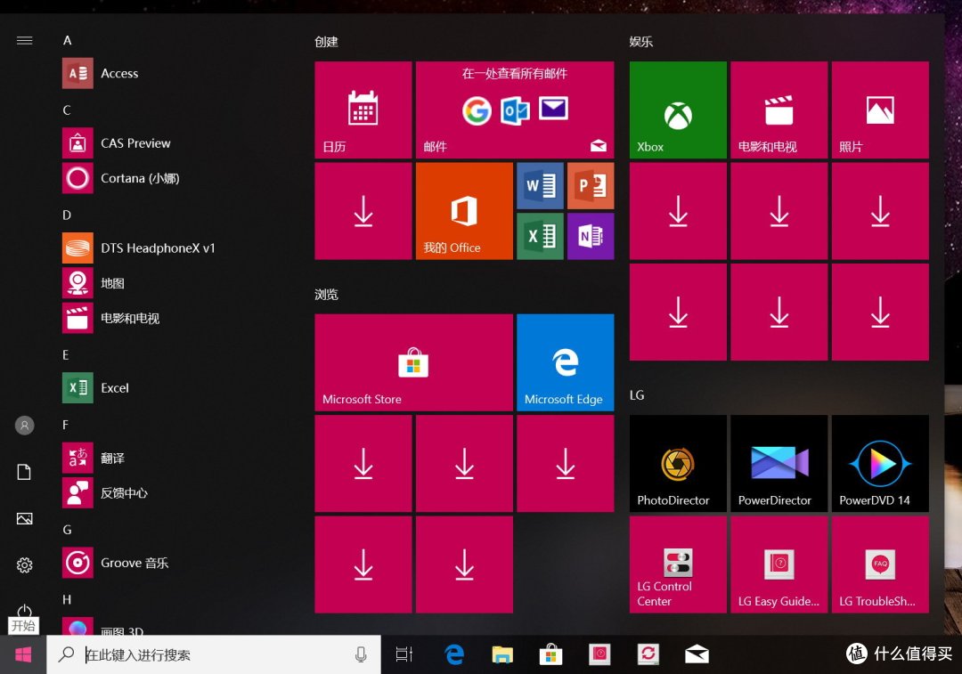Open Settings gear in Start sidebar
This screenshot has width=962, height=674.
pyautogui.click(x=25, y=564)
